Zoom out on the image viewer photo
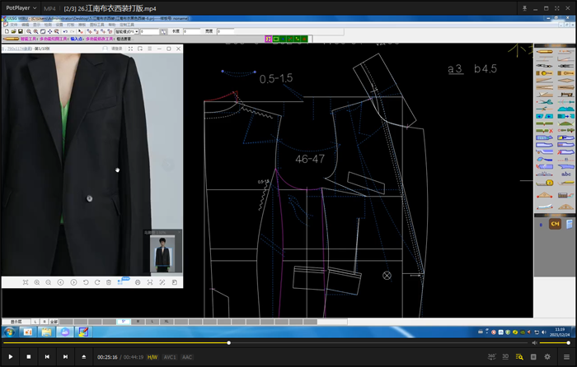Screen dimensions: 577x367 [48, 282]
